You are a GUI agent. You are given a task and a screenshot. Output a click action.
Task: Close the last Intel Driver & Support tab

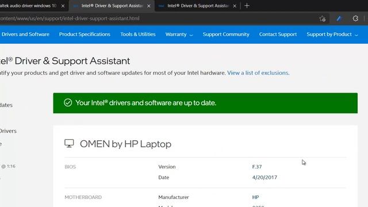pos(235,6)
